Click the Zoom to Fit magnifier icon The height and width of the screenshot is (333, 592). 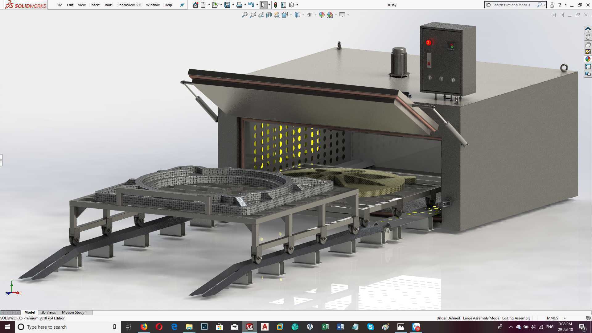[x=245, y=15]
